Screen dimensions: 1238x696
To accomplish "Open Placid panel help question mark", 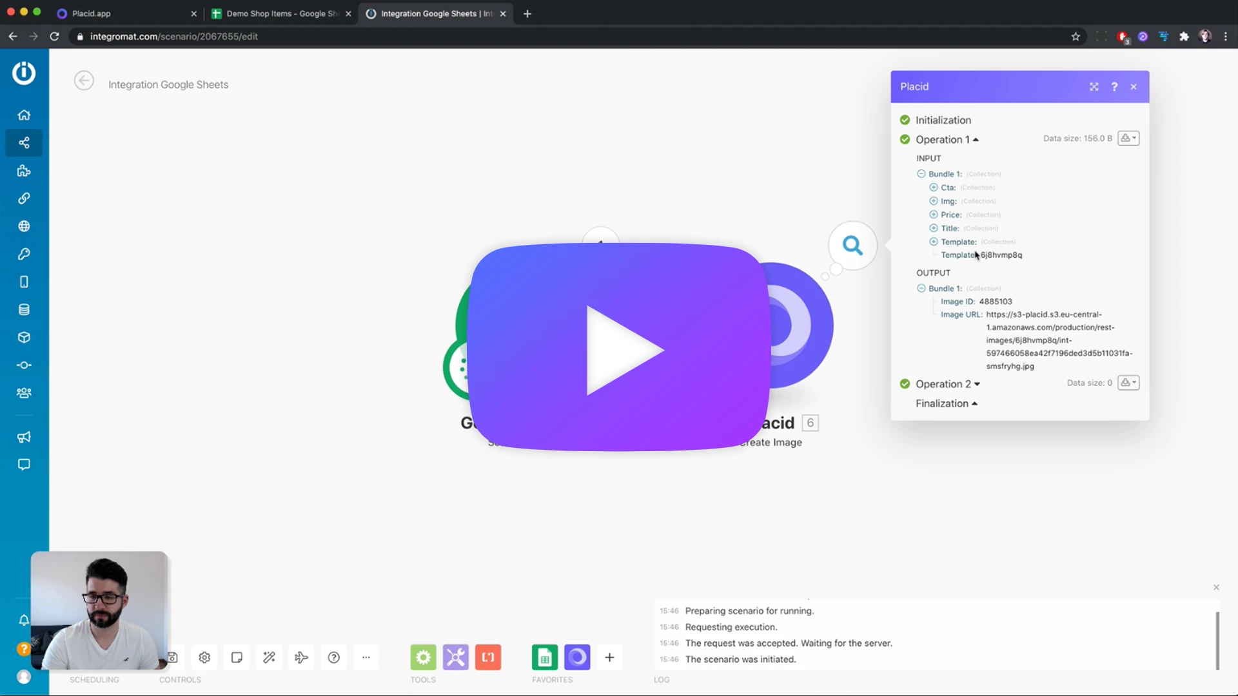I will click(1114, 87).
